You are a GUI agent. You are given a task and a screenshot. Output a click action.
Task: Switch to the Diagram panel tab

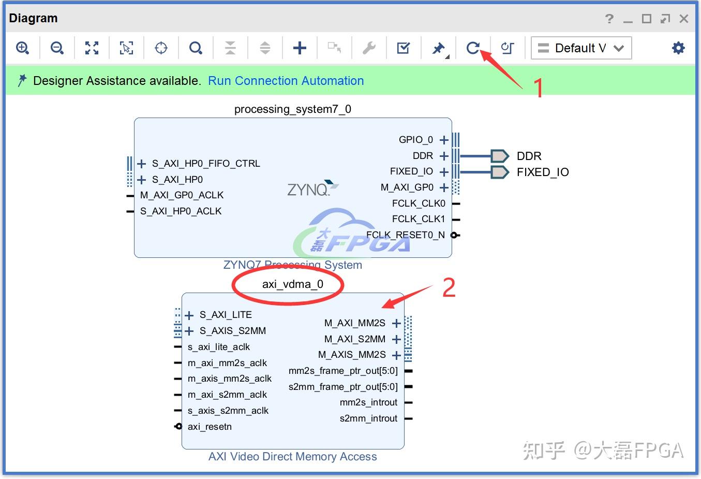[x=33, y=18]
